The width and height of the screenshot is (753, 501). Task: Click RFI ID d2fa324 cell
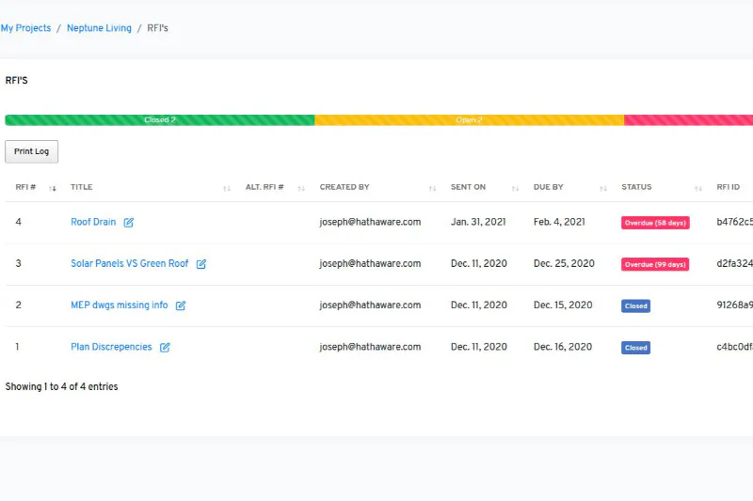pyautogui.click(x=735, y=264)
